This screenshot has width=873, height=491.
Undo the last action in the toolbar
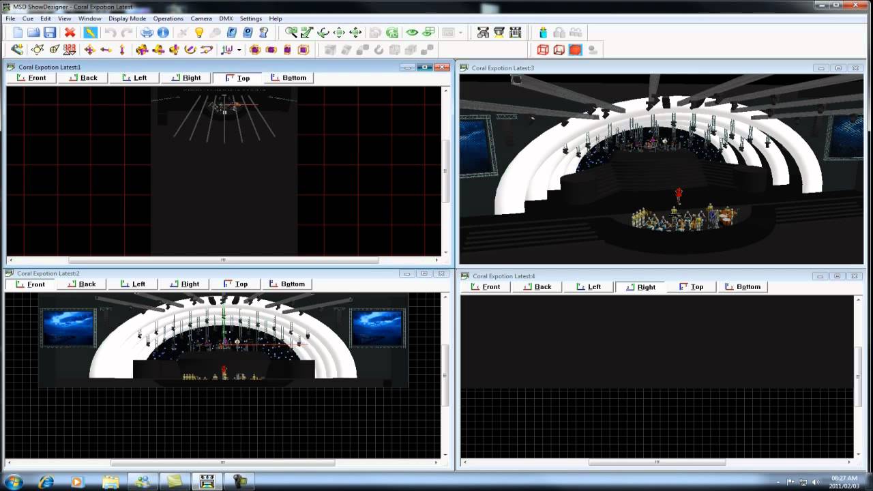110,33
